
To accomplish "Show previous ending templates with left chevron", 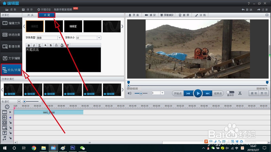I will point(24,27).
